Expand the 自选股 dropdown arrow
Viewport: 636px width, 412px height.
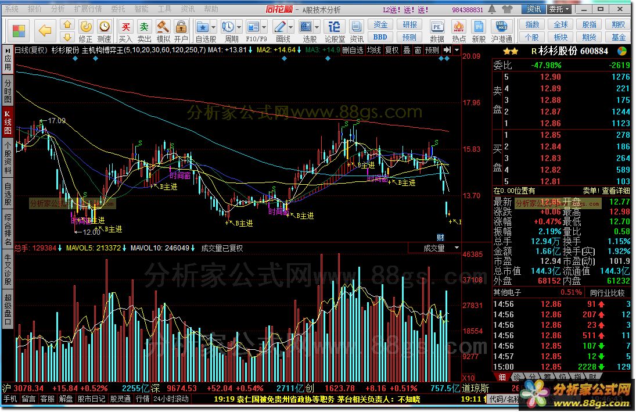213,27
